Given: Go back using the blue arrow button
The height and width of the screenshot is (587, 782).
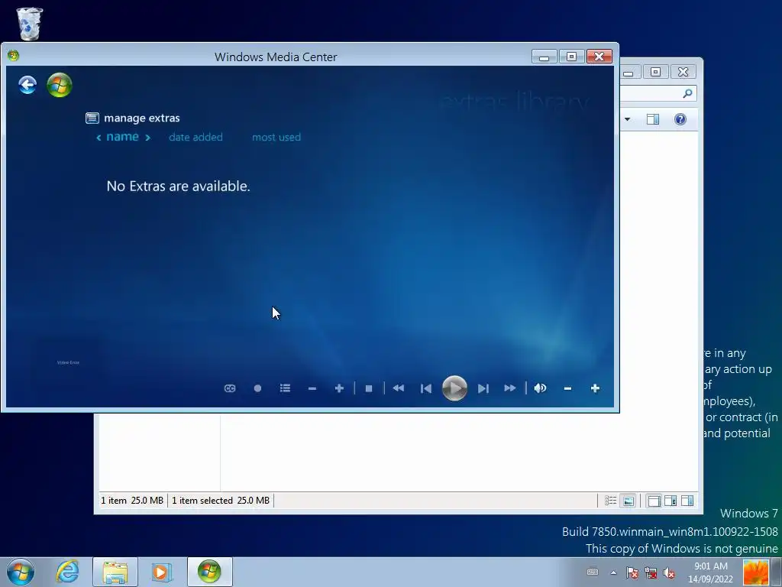Looking at the screenshot, I should 27,85.
